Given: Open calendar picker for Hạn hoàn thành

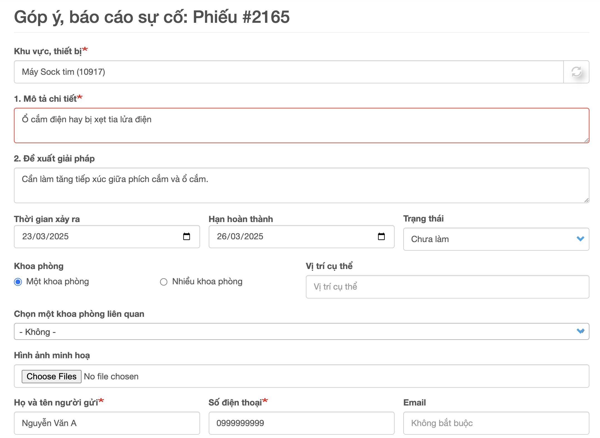Looking at the screenshot, I should [x=381, y=237].
